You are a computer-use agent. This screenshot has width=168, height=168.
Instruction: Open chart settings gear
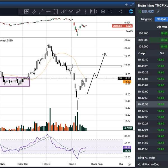103,11
